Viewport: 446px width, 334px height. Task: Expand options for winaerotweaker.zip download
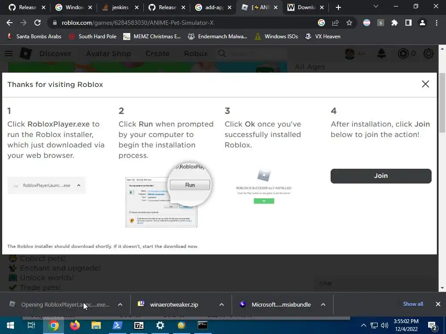click(x=222, y=304)
